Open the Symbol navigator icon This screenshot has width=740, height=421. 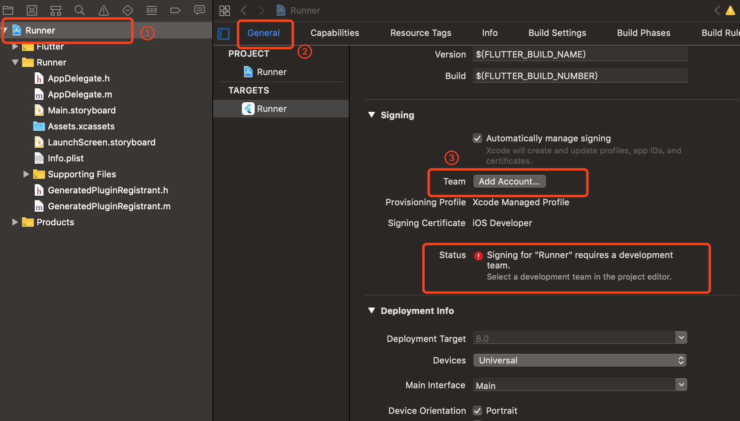point(56,10)
